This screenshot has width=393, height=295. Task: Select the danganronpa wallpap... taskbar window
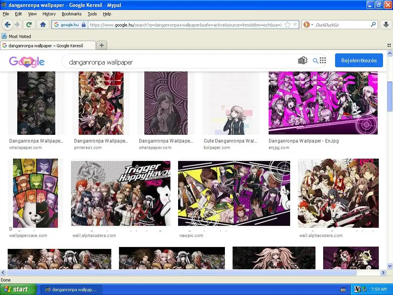tap(71, 290)
